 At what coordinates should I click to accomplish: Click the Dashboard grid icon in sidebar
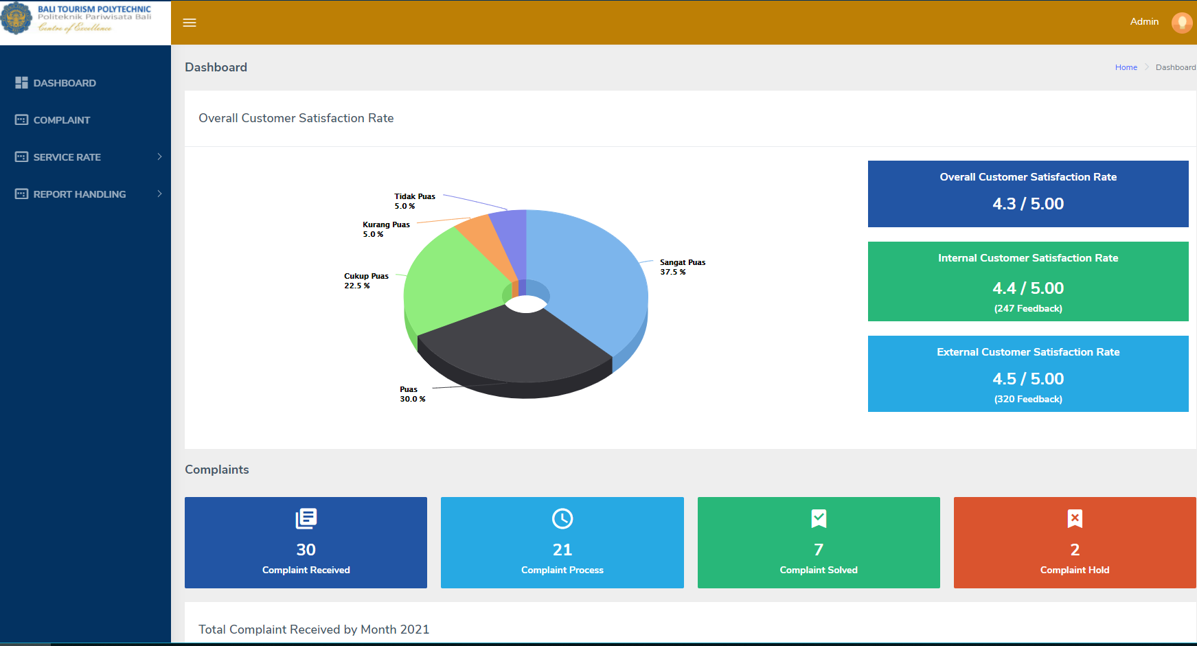pos(21,83)
